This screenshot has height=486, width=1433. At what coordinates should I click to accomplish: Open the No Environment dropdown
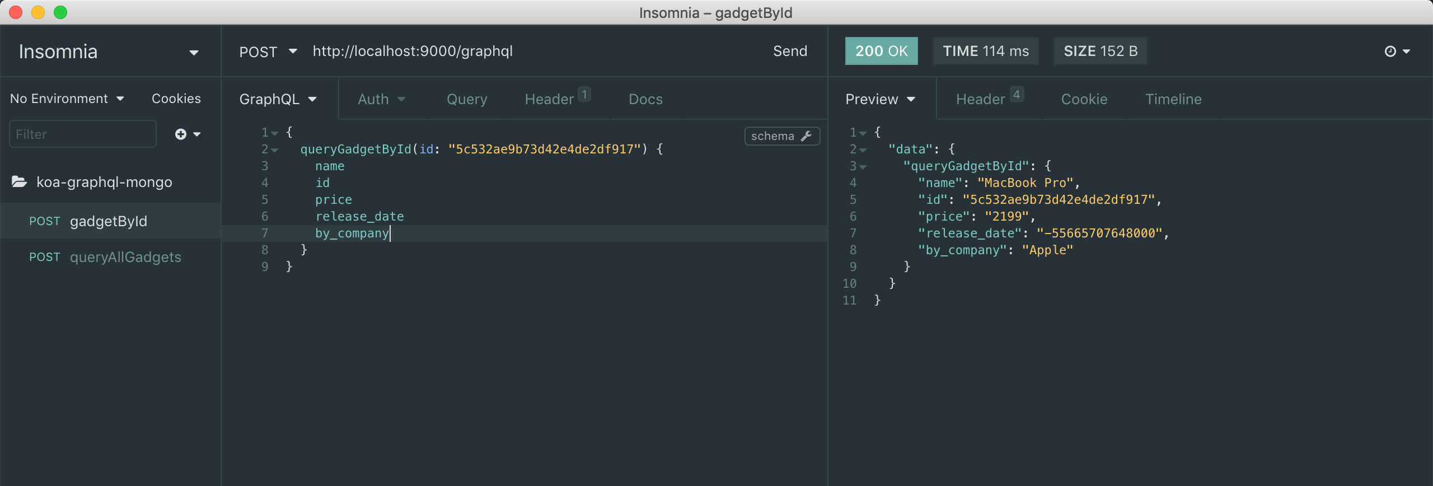pyautogui.click(x=67, y=99)
